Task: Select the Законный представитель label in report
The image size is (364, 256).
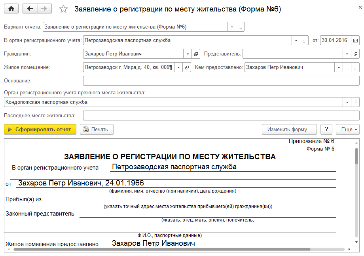Action: pos(40,214)
